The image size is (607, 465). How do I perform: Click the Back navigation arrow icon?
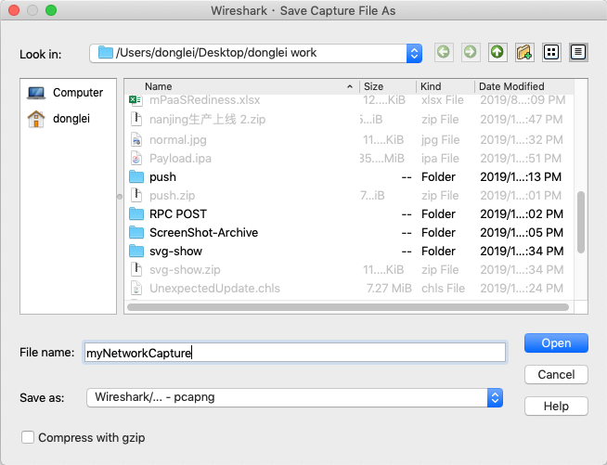pyautogui.click(x=444, y=53)
